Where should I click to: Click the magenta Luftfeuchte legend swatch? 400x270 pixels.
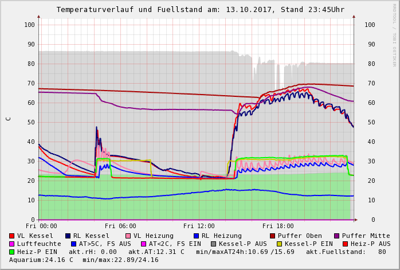point(11,244)
